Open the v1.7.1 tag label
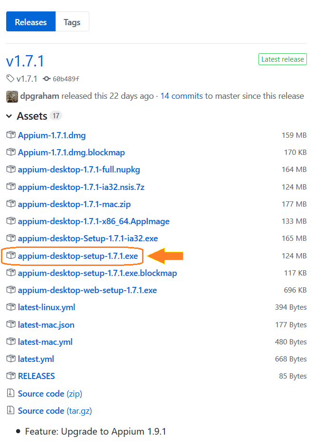 [x=27, y=79]
